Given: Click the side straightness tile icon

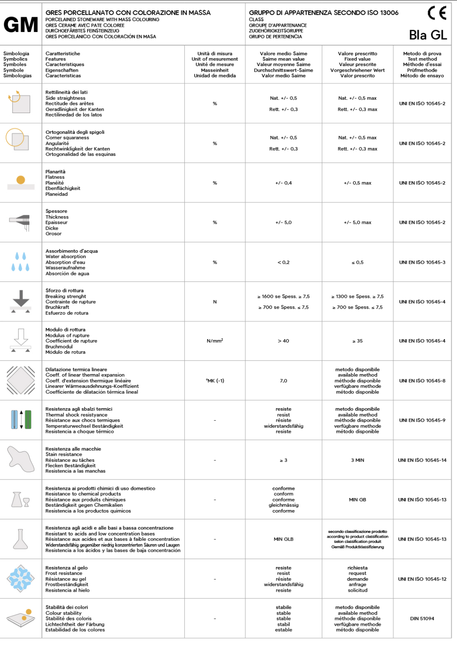Looking at the screenshot, I should [20, 102].
